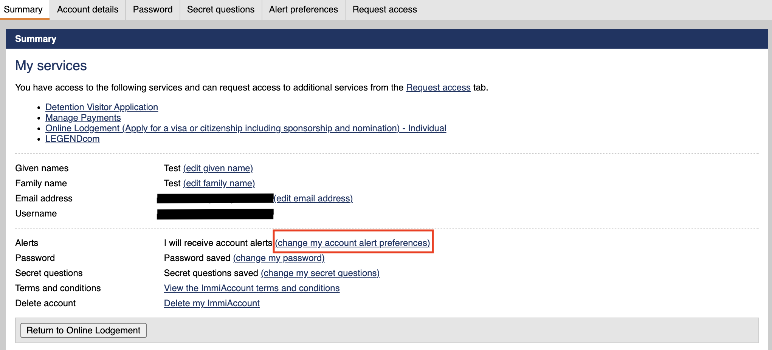The image size is (772, 350).
Task: Click Return to Online Lodgement button
Action: tap(84, 330)
